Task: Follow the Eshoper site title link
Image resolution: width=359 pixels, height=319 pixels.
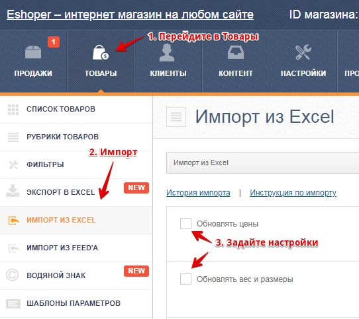Action: tap(130, 15)
